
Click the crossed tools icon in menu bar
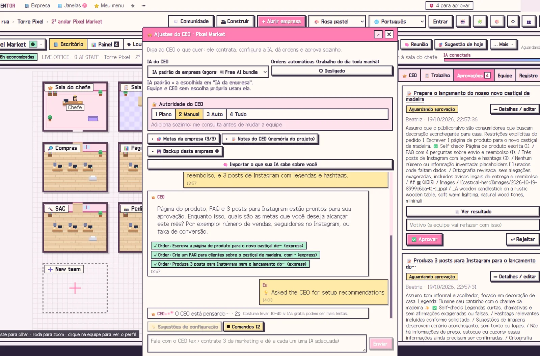coord(133,6)
